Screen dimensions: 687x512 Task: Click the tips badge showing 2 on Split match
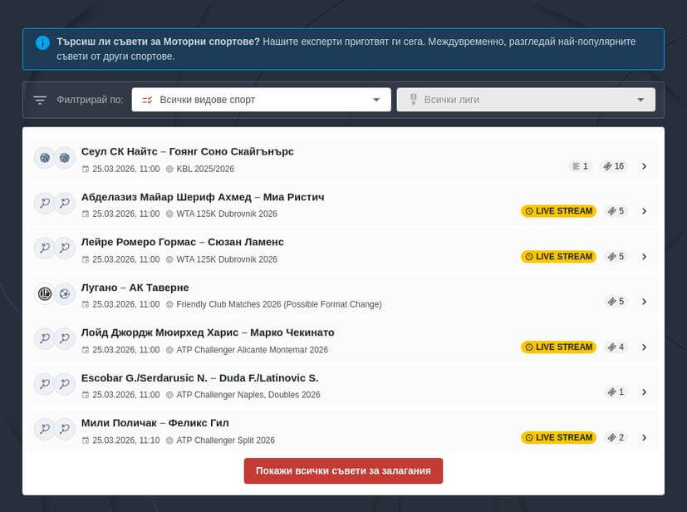pos(616,437)
